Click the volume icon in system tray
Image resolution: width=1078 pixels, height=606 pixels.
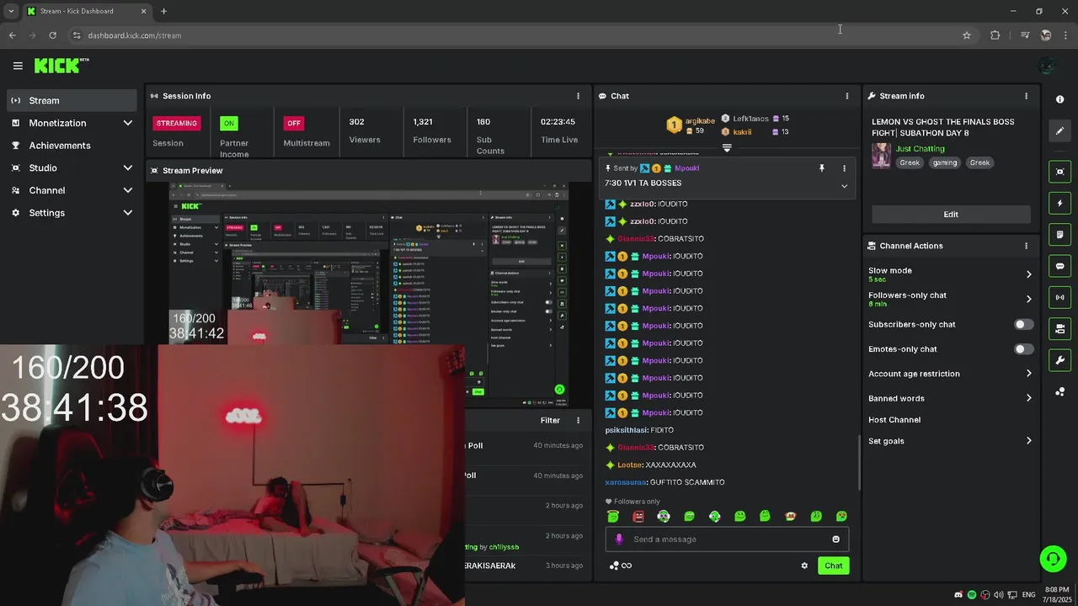(999, 595)
